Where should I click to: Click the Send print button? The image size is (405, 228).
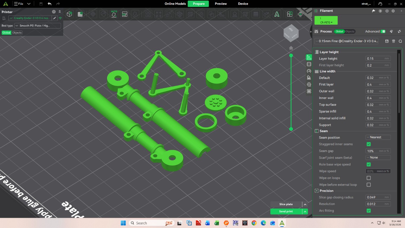pyautogui.click(x=286, y=211)
